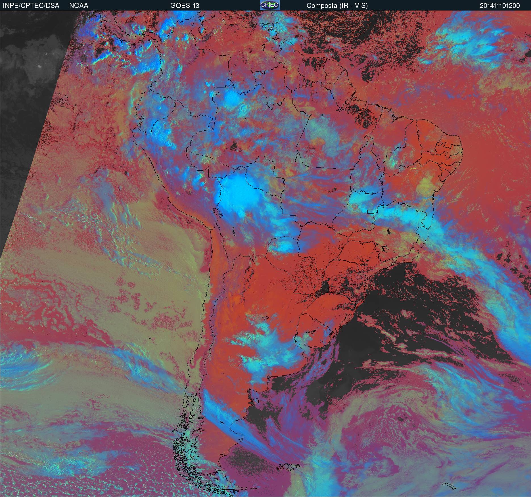Click the GOES-13 satellite label
This screenshot has height=497, width=531.
(x=185, y=6)
